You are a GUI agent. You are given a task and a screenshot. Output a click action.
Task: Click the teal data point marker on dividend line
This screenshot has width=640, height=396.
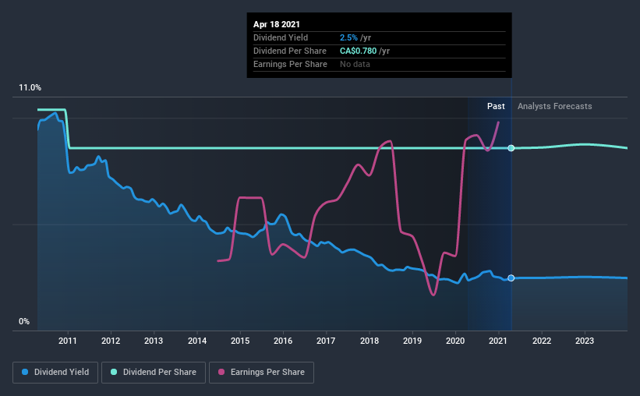click(511, 148)
